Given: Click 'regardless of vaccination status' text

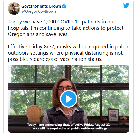Looking at the screenshot, I should pyautogui.click(x=66, y=59).
